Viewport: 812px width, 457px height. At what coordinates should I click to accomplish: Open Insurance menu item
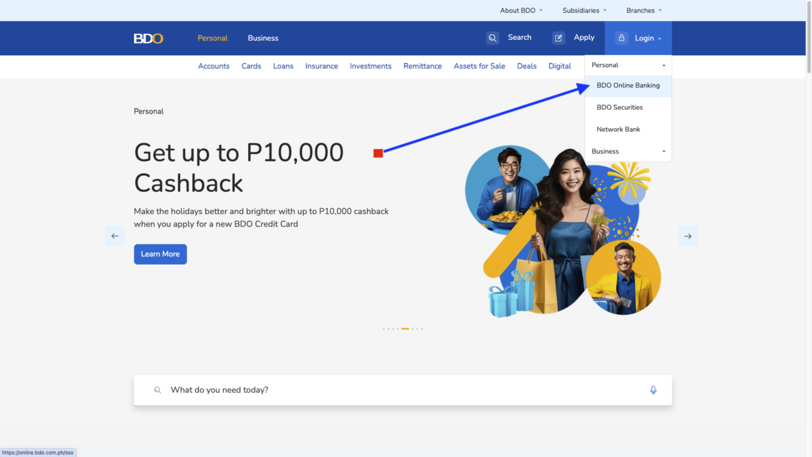point(322,66)
